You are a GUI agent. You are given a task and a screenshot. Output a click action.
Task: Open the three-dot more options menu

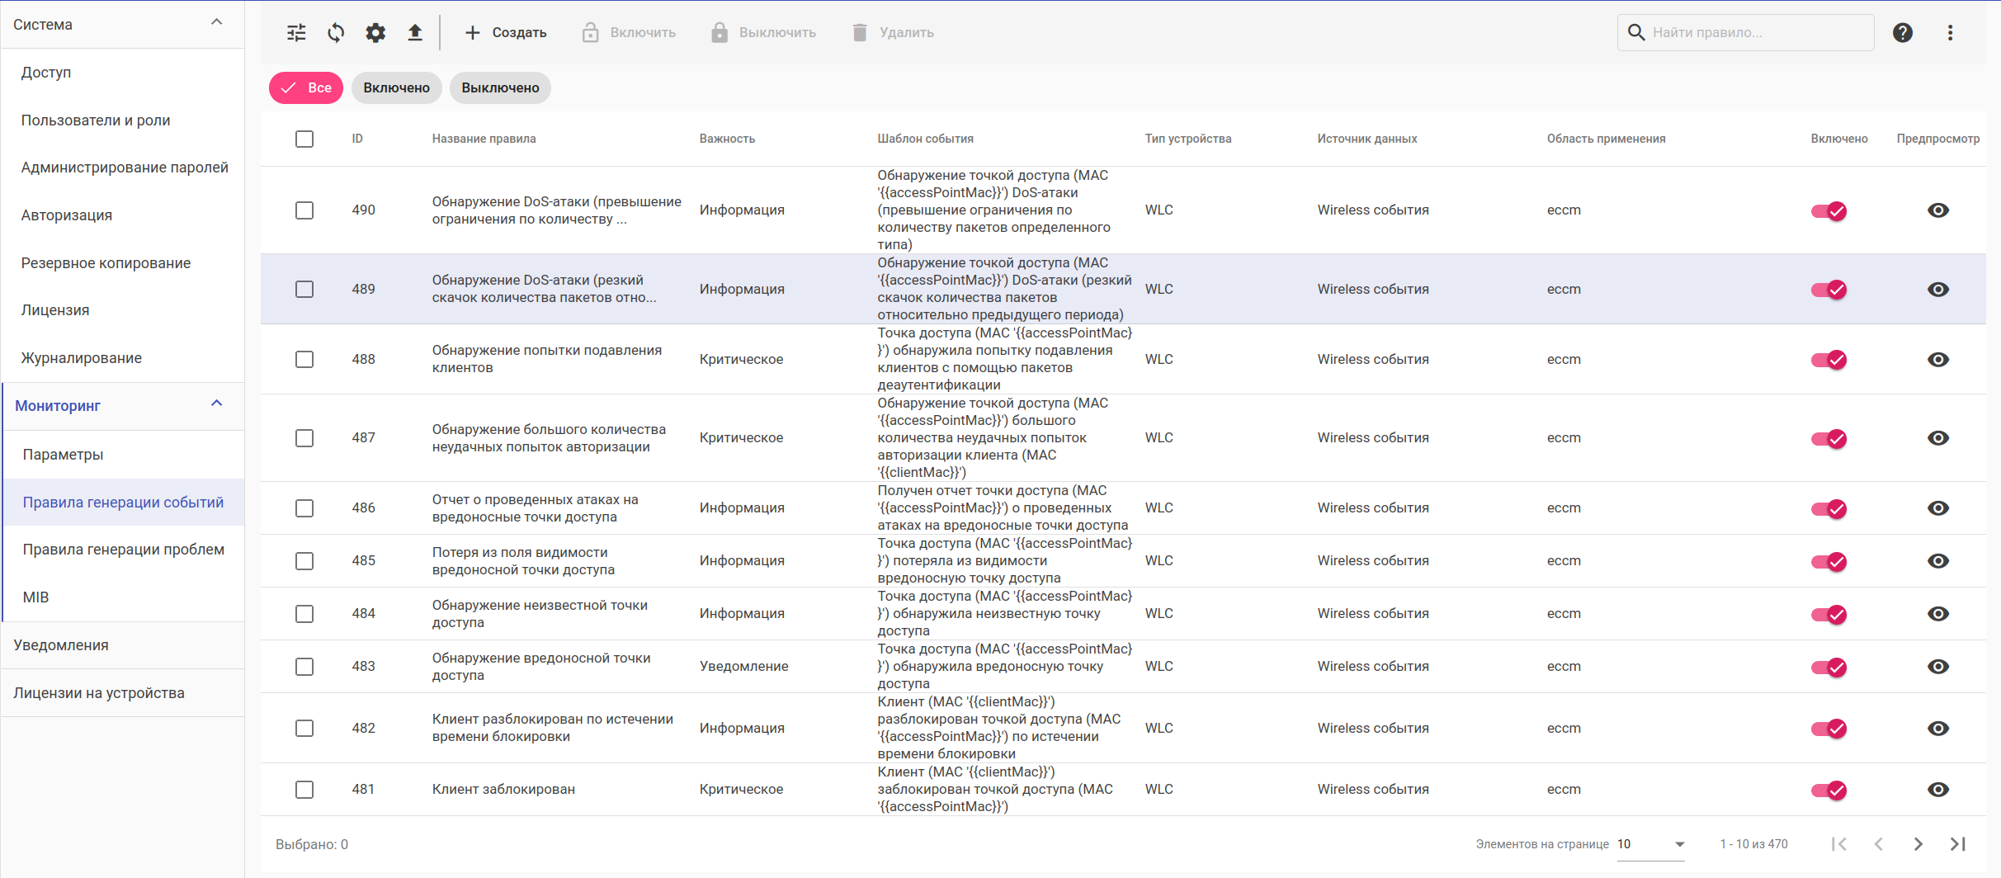(1950, 33)
